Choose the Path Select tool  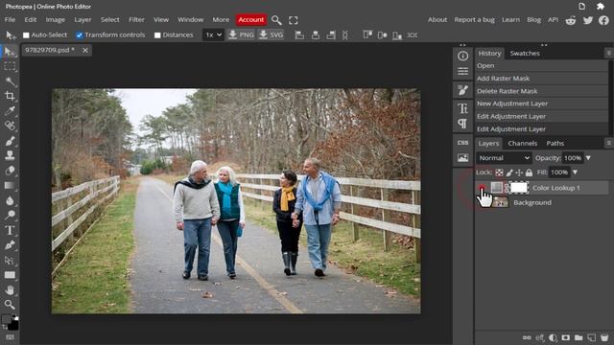(10, 260)
